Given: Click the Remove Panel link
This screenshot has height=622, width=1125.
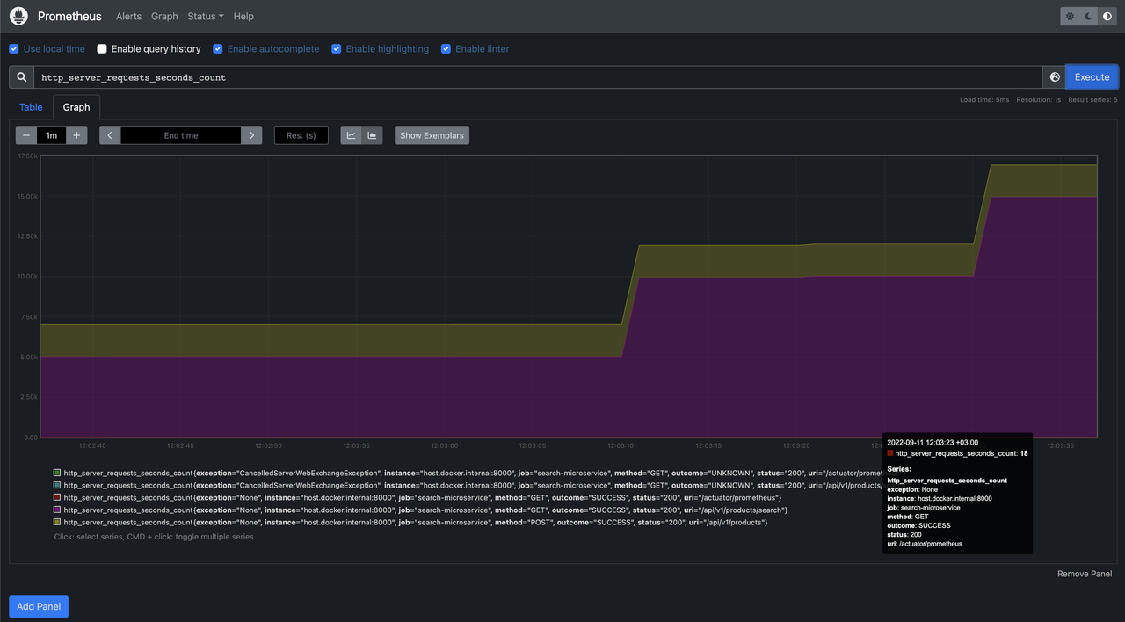Looking at the screenshot, I should point(1085,574).
